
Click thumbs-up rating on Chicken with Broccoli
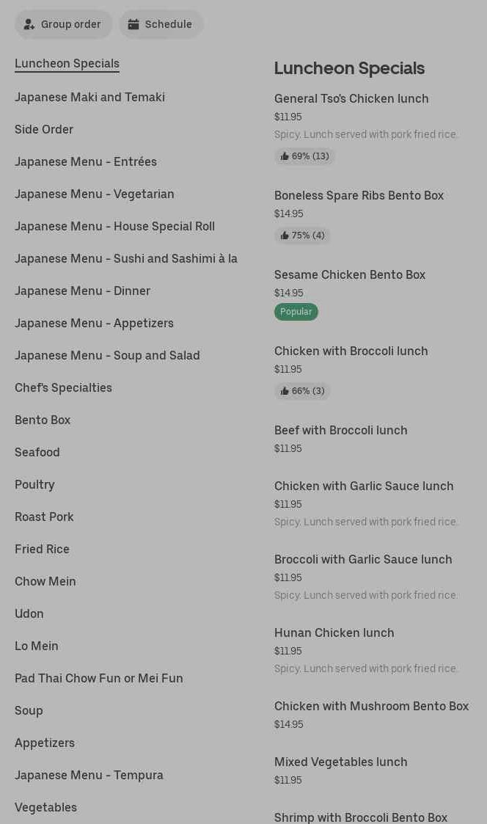pyautogui.click(x=302, y=391)
